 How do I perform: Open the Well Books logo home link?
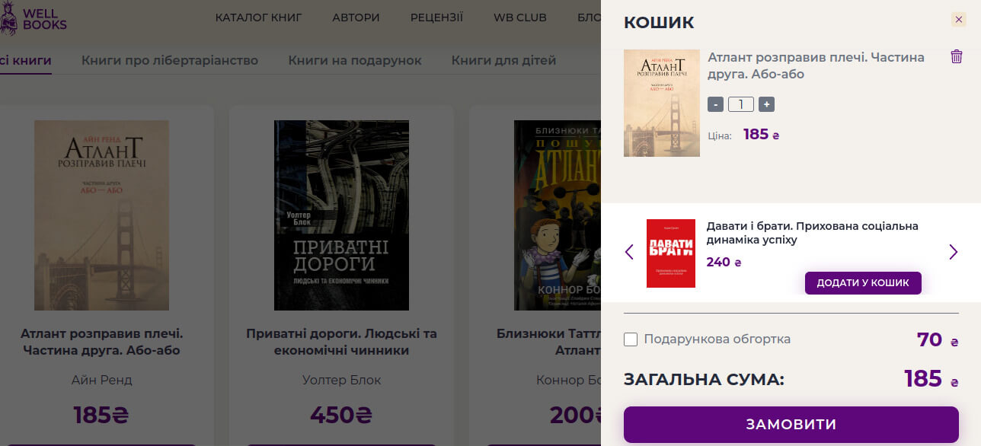[x=34, y=19]
